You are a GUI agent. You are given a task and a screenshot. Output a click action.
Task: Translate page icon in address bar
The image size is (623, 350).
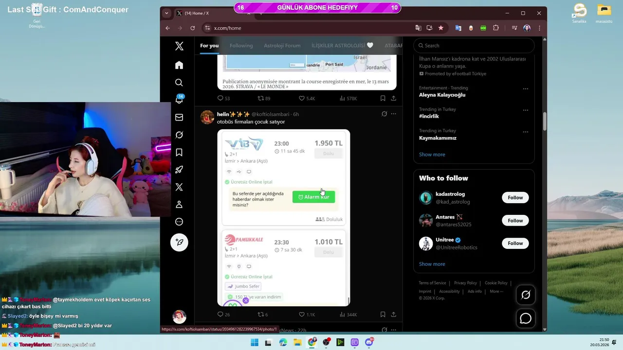[418, 28]
